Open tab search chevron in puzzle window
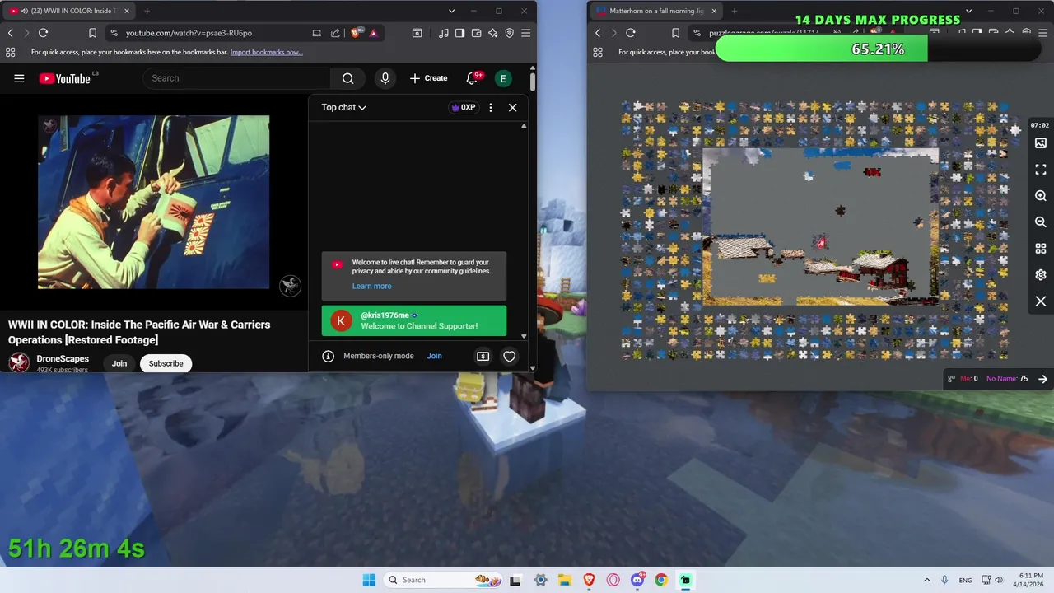Viewport: 1054px width, 593px height. tap(968, 11)
